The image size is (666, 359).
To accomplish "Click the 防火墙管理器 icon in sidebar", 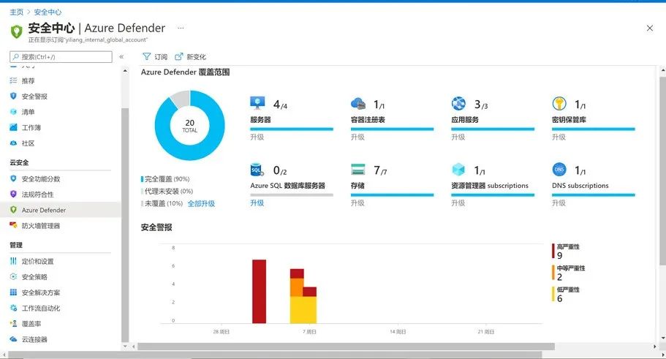I will tap(14, 225).
